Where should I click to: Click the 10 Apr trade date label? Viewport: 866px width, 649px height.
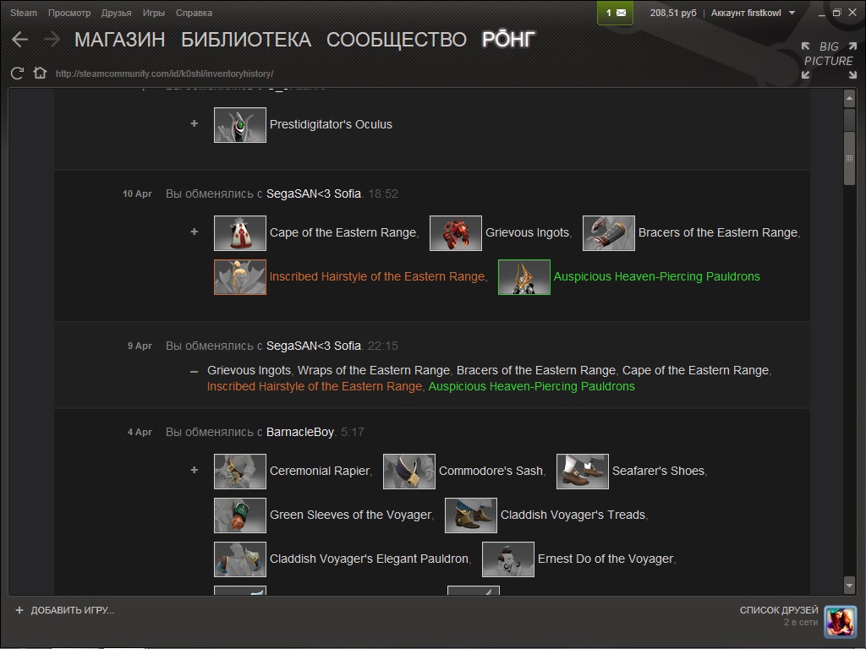point(137,194)
